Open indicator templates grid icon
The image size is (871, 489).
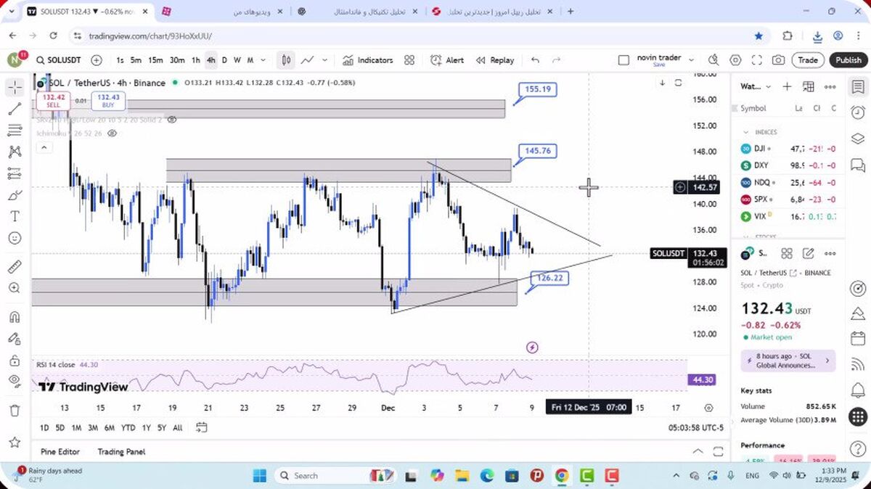(x=409, y=60)
